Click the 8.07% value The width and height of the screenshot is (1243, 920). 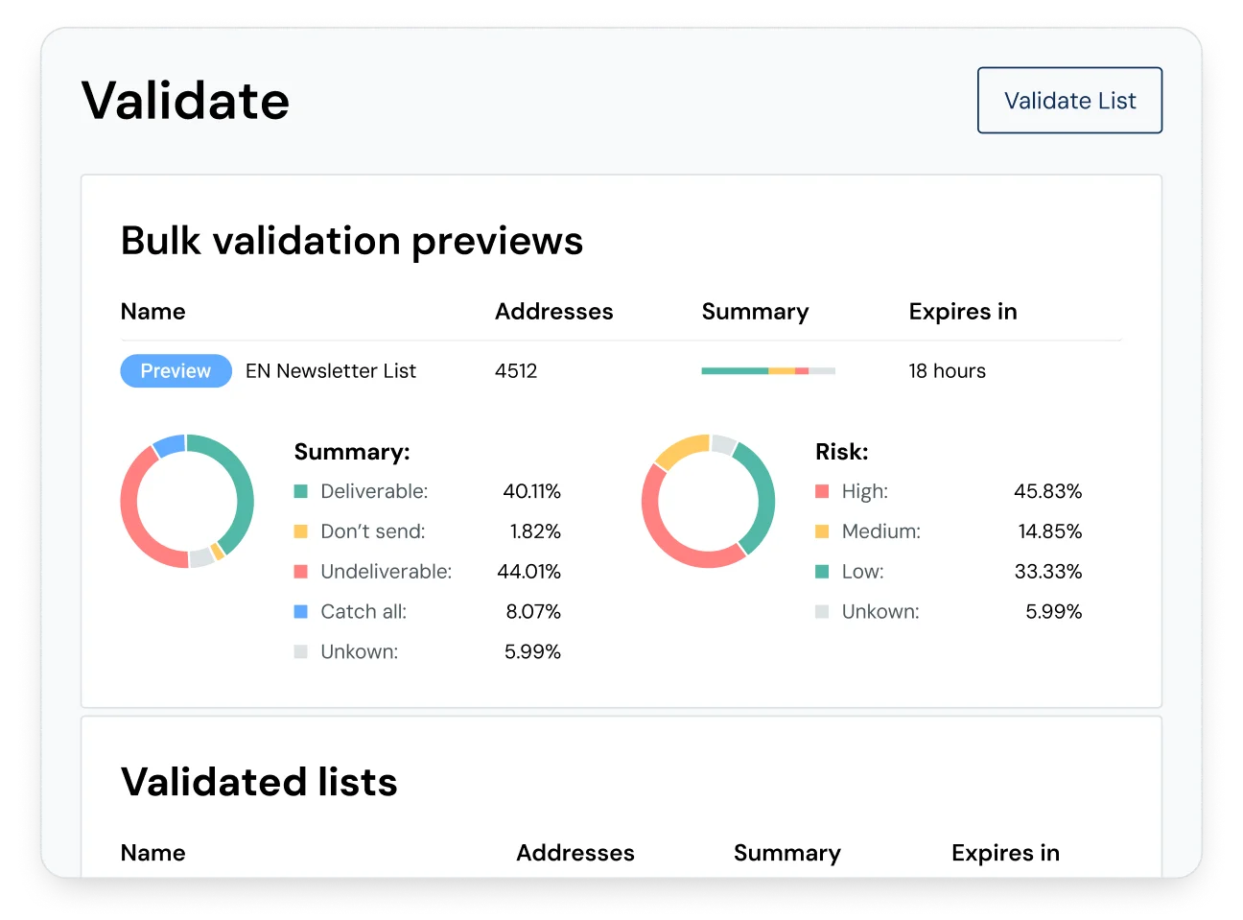[533, 612]
